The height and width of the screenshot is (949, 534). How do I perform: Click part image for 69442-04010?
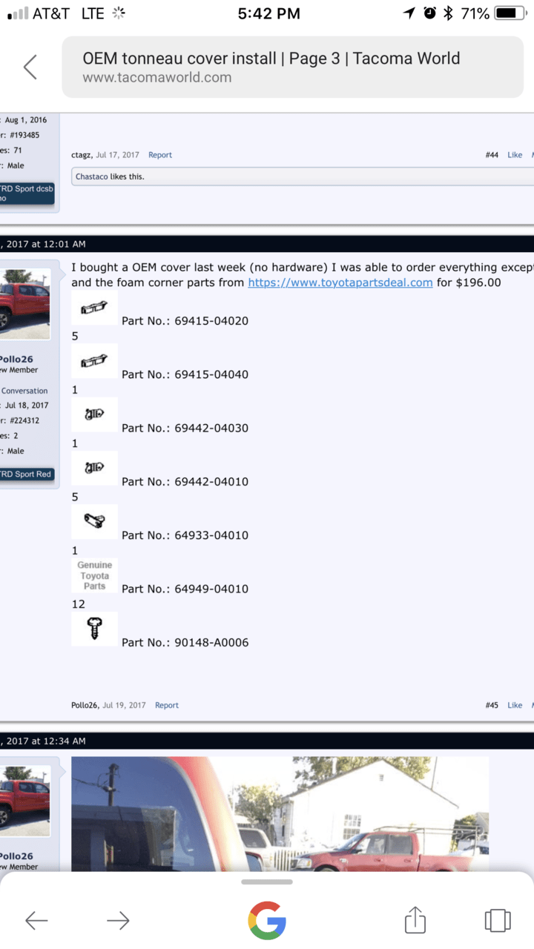[x=94, y=468]
